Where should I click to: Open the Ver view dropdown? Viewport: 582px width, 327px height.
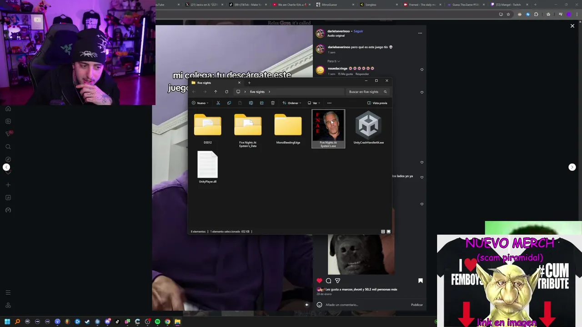314,103
